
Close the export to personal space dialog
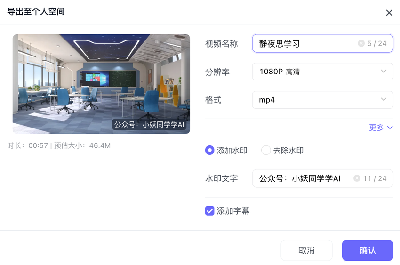click(389, 13)
